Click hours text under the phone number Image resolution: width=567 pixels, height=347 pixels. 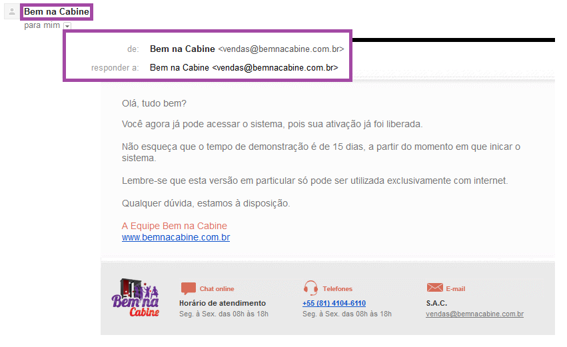pos(347,314)
